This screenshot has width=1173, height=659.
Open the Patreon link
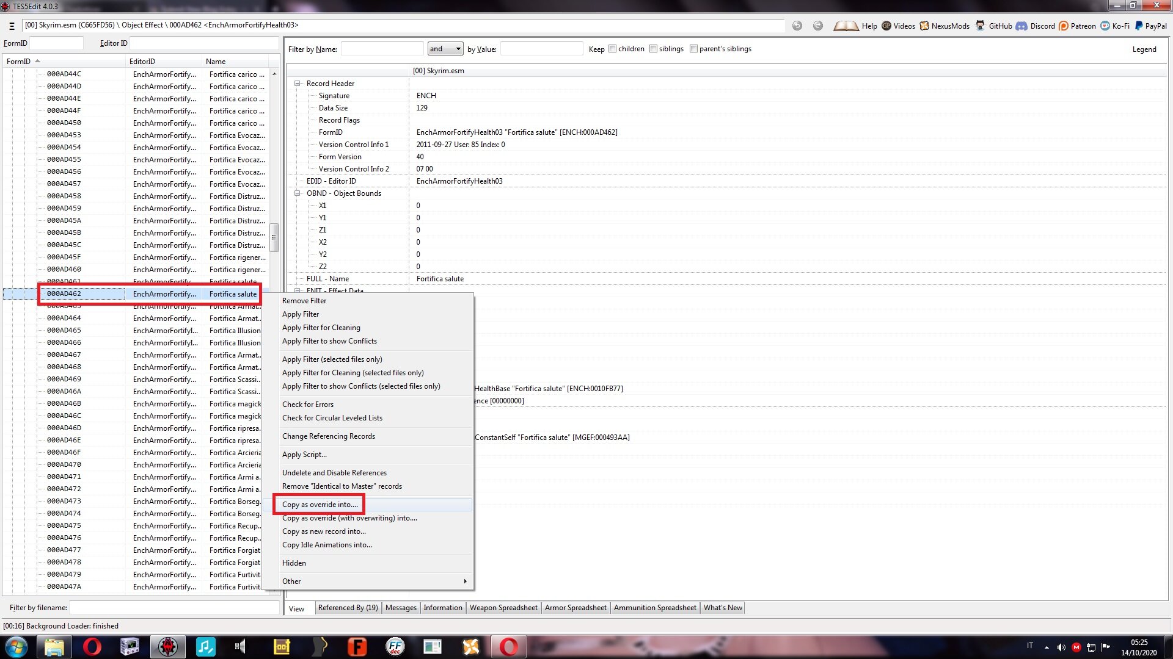tap(1077, 26)
